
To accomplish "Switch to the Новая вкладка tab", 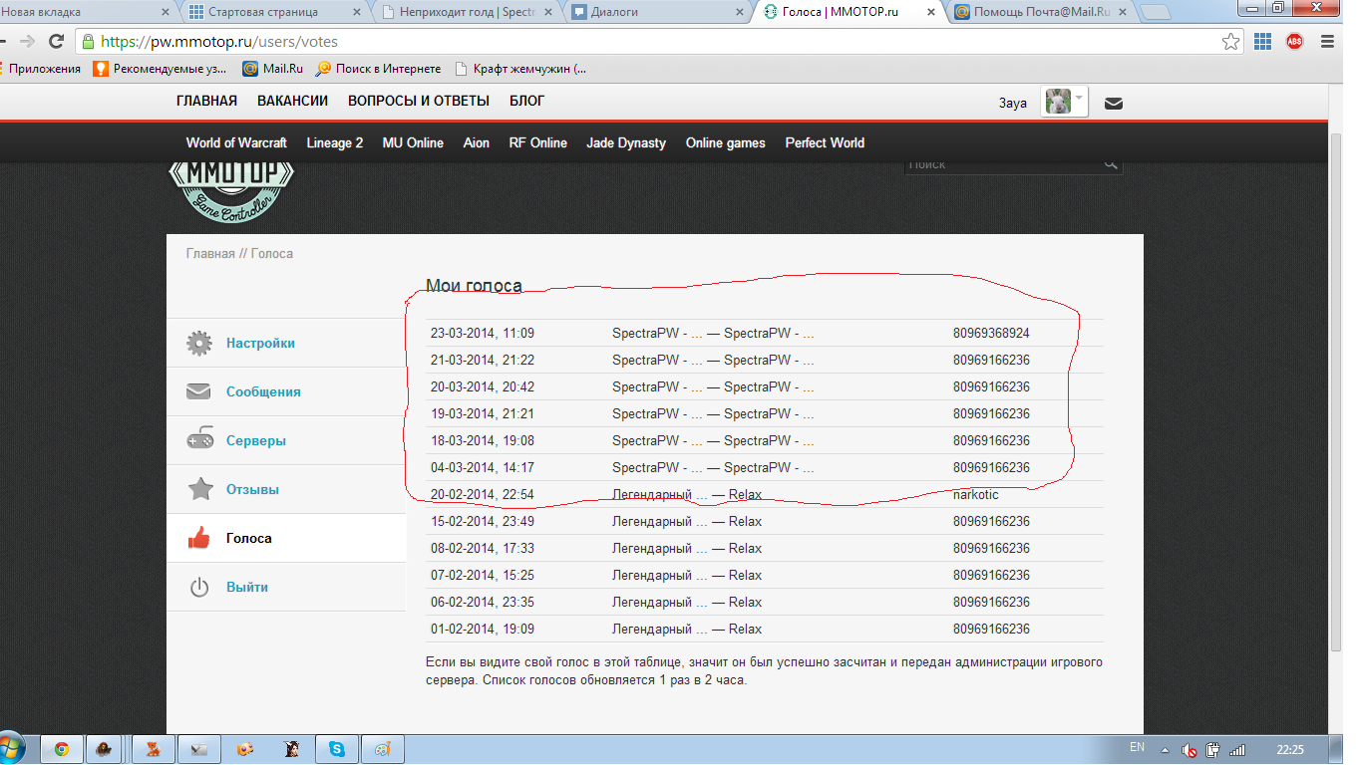I will pos(85,12).
